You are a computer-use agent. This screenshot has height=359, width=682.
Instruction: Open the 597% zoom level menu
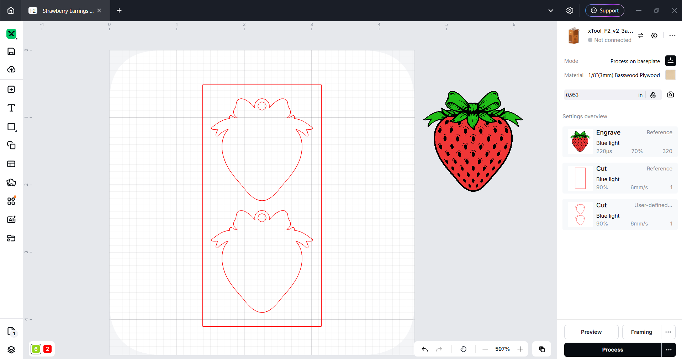coord(502,349)
